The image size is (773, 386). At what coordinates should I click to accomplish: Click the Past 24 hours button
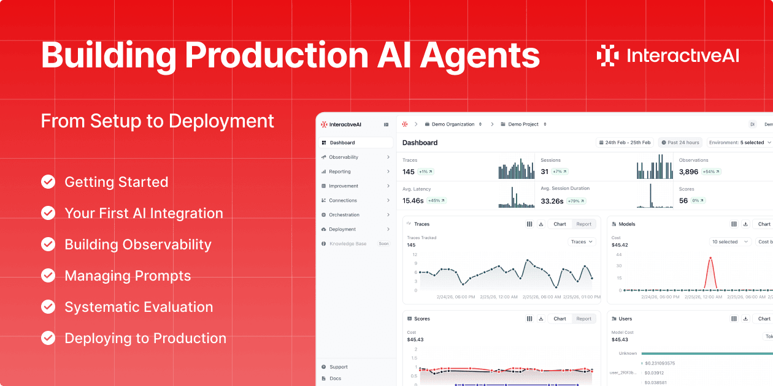pos(680,142)
